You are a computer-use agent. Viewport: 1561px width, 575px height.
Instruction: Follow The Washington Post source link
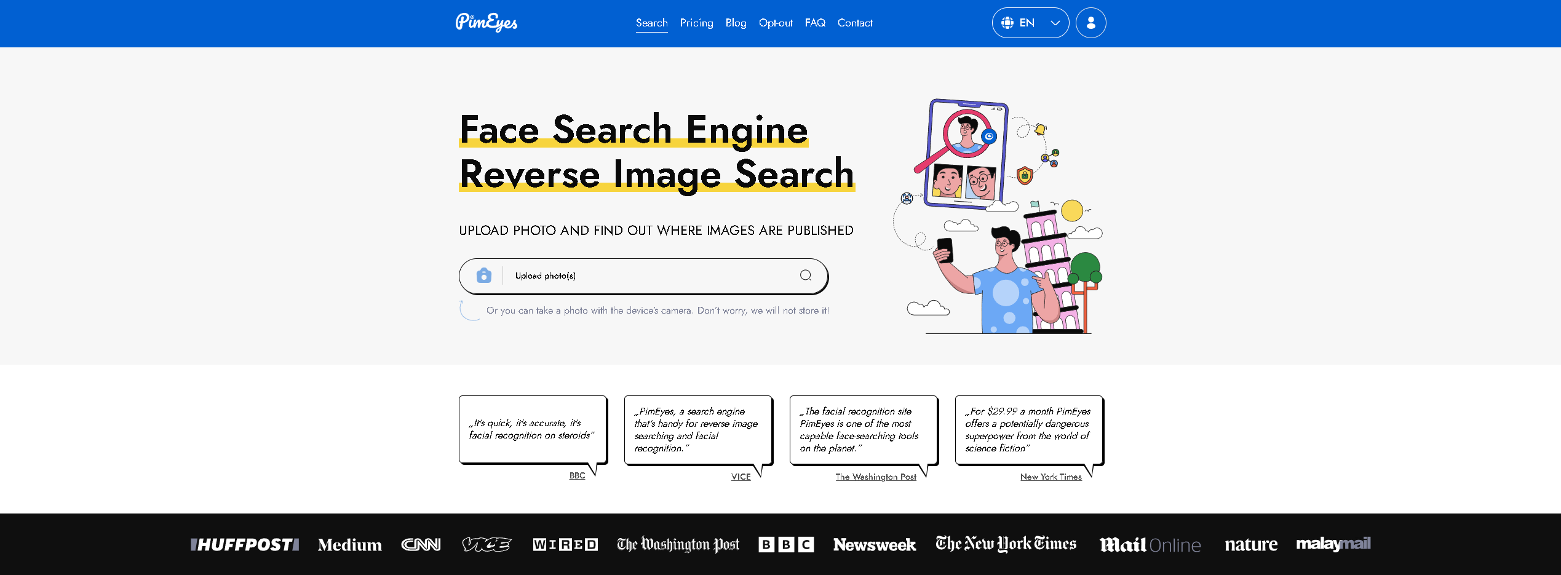click(x=876, y=477)
